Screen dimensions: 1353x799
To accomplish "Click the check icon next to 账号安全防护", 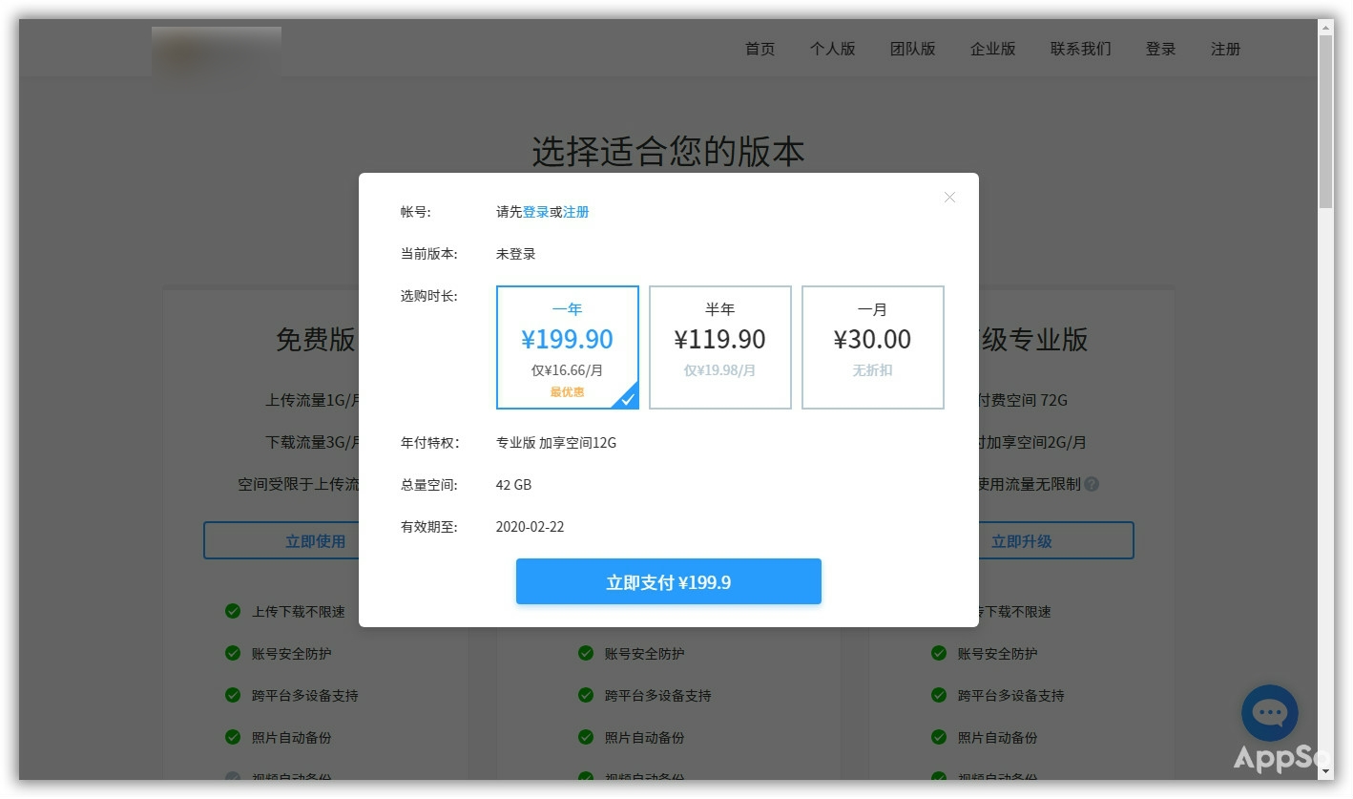I will click(x=232, y=653).
